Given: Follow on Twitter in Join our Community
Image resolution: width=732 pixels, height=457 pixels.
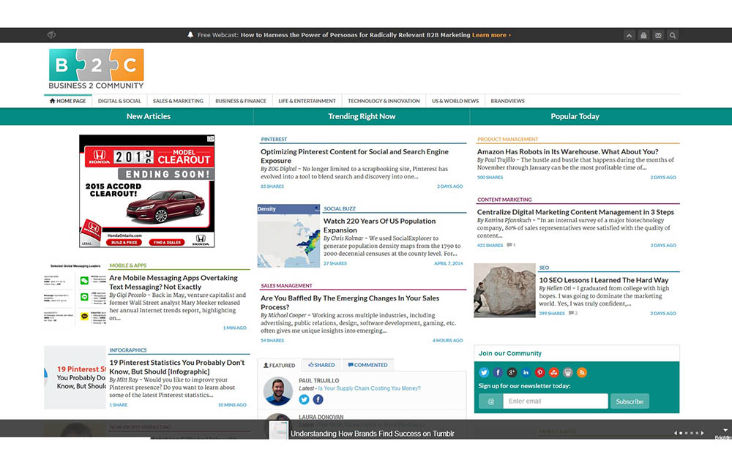Looking at the screenshot, I should (x=484, y=373).
